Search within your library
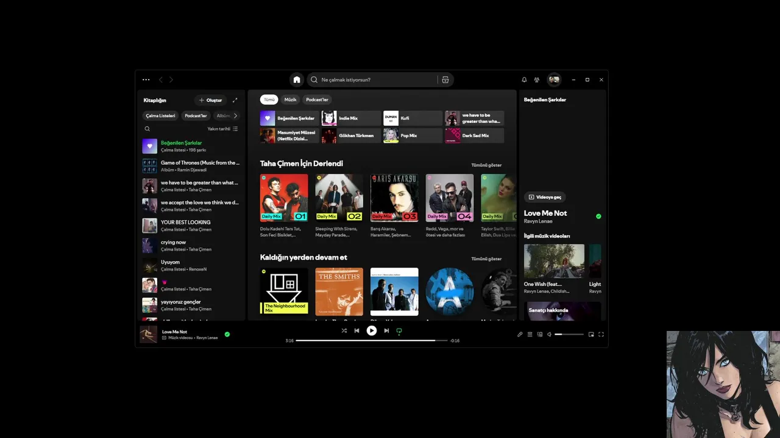Viewport: 780px width, 438px height. [147, 129]
